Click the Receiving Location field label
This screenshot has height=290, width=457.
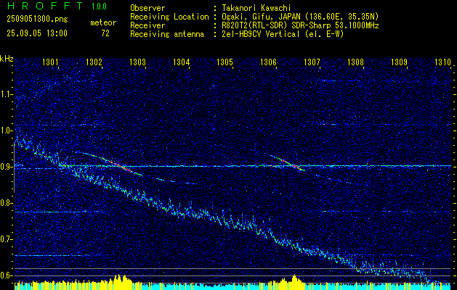click(x=169, y=17)
